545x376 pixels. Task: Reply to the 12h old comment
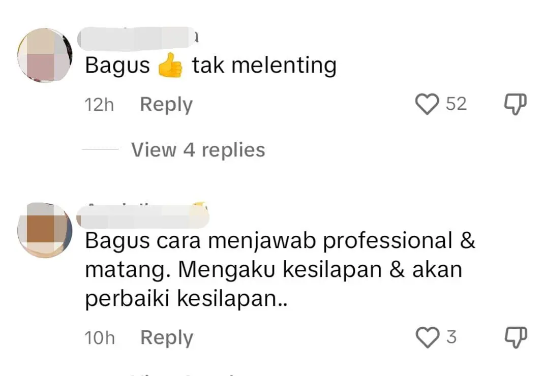click(x=166, y=104)
